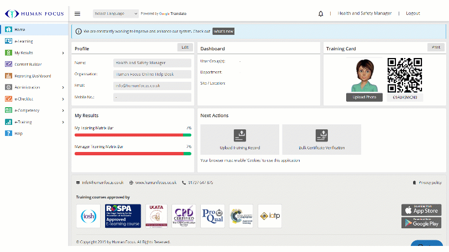Click the Bulk Certificate Verification icon
This screenshot has width=449, height=252.
coord(322,135)
